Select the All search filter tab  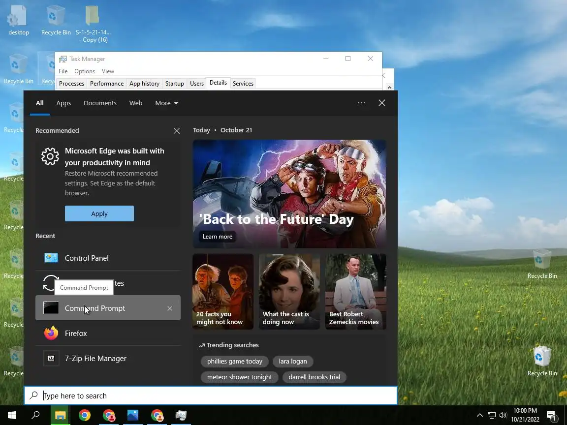click(40, 103)
